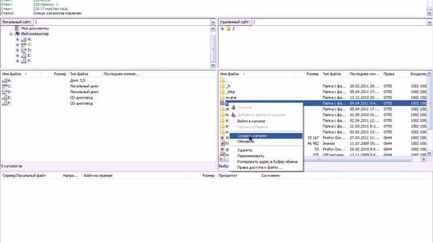Sort queue by 'Приоритет' column header

coord(237,175)
